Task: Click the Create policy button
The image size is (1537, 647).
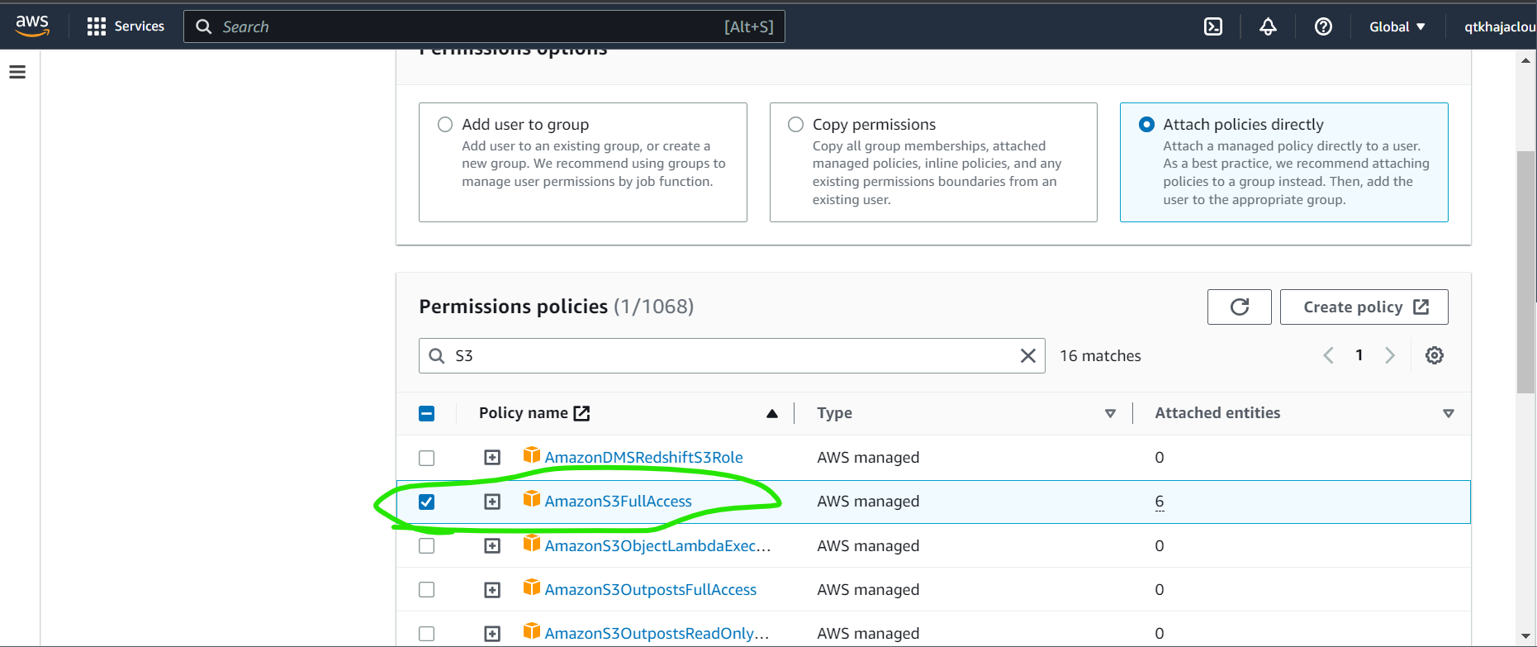Action: pyautogui.click(x=1364, y=307)
